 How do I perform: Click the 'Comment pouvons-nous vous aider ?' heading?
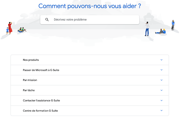(90, 6)
